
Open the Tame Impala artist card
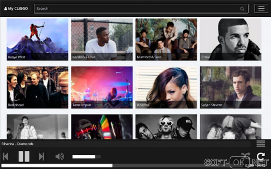[102, 87]
